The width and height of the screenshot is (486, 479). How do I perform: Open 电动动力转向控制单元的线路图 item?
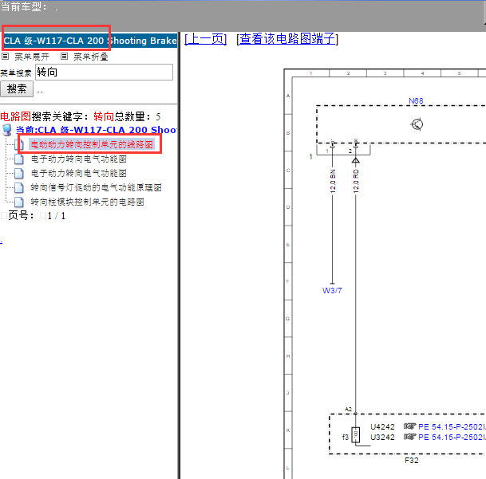coord(92,144)
